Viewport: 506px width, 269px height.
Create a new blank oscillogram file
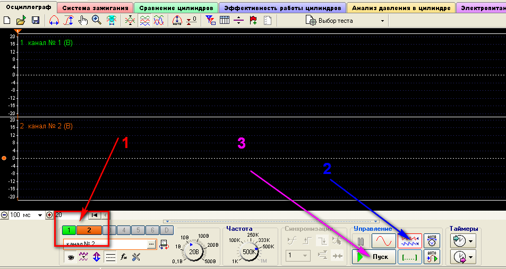(x=6, y=21)
